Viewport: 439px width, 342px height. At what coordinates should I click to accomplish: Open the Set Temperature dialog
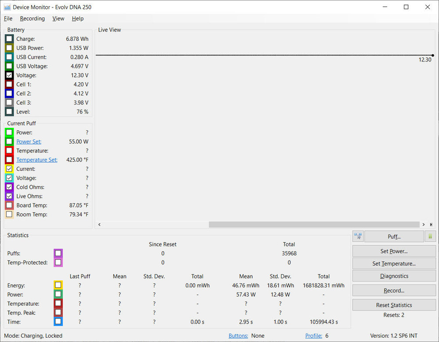tap(394, 264)
